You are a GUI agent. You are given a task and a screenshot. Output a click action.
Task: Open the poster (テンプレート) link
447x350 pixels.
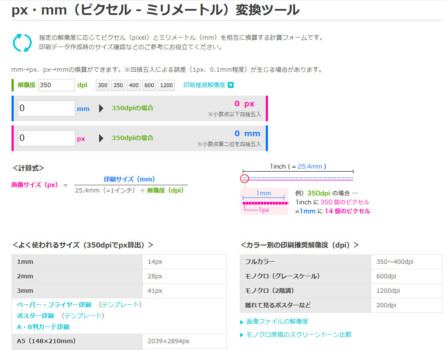coord(83,316)
